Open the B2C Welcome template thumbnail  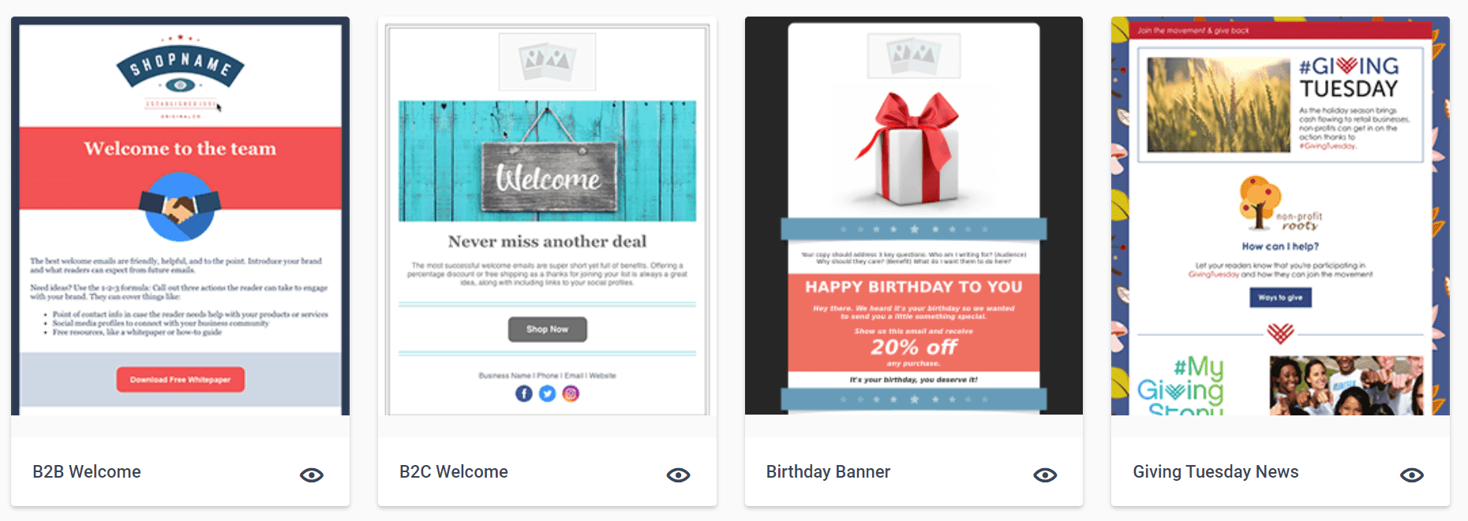[547, 216]
